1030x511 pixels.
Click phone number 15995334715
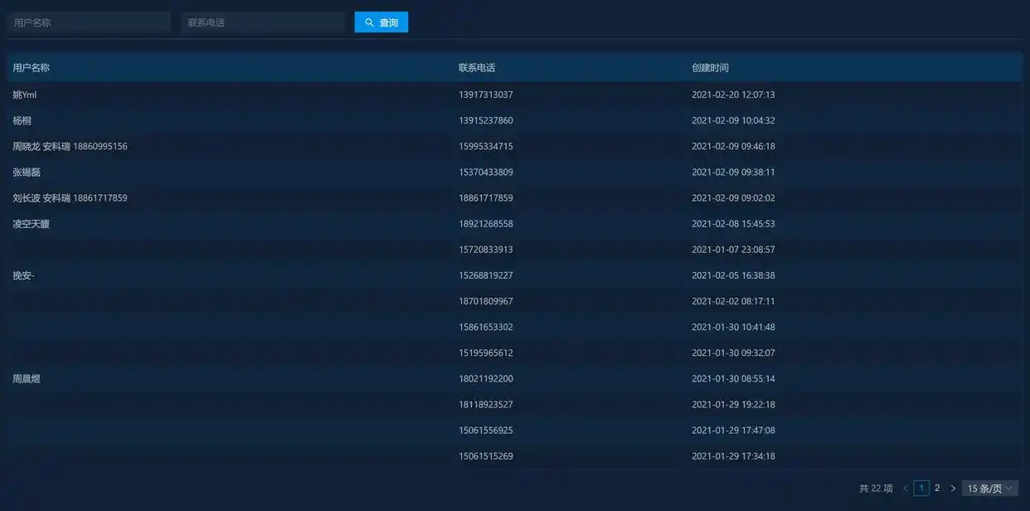pyautogui.click(x=486, y=146)
